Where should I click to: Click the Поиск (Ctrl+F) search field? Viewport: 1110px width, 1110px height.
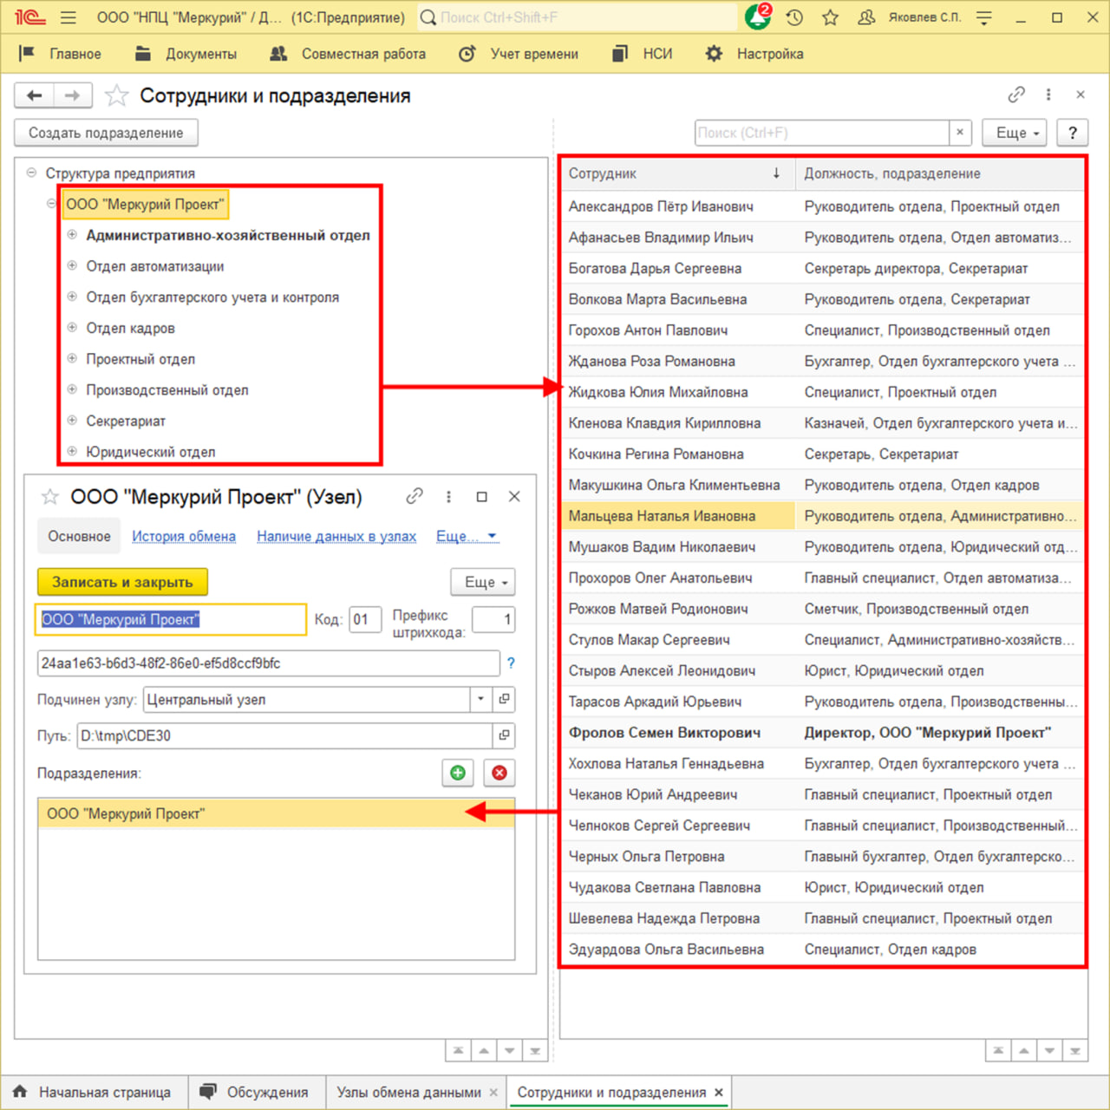[x=822, y=133]
